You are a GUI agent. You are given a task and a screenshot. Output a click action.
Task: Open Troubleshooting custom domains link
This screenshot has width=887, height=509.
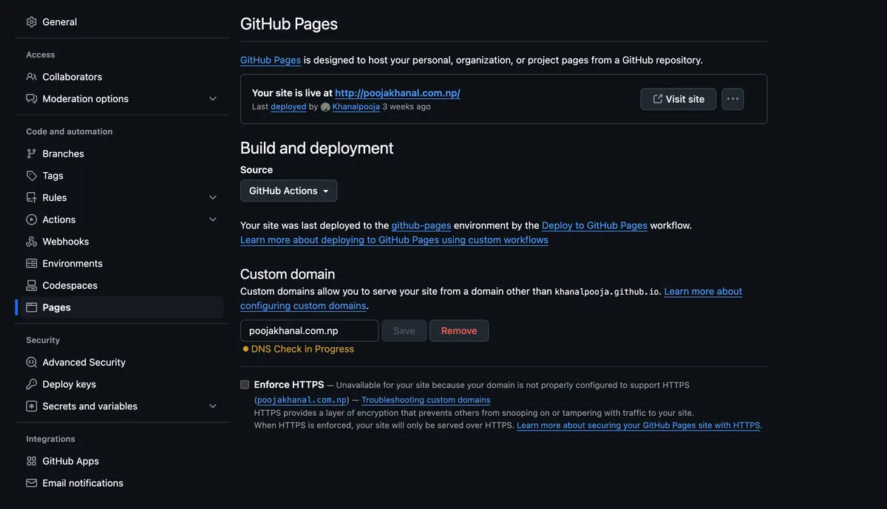pyautogui.click(x=426, y=400)
